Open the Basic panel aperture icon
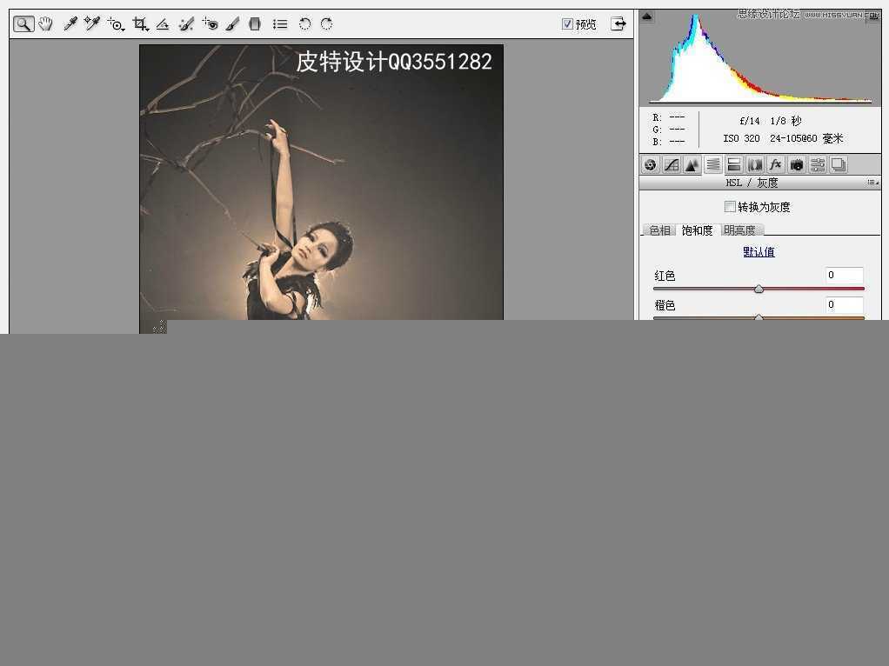 pyautogui.click(x=651, y=165)
